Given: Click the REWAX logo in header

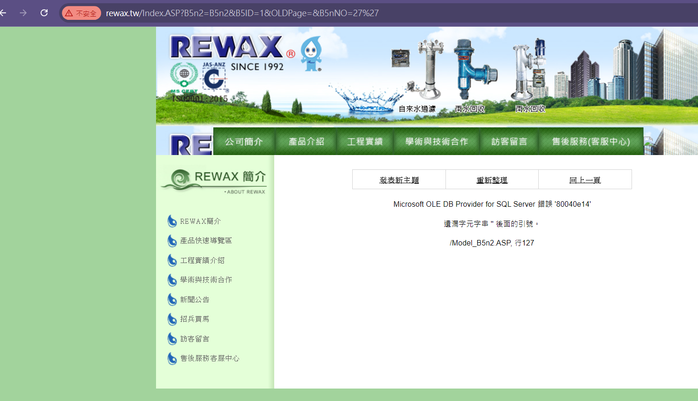Looking at the screenshot, I should 227,47.
